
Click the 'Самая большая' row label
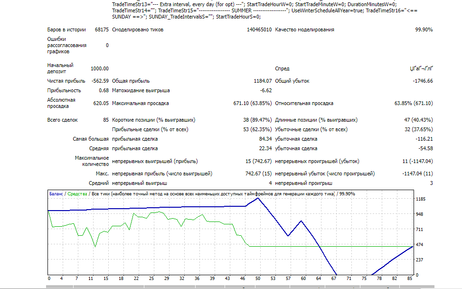[91, 139]
